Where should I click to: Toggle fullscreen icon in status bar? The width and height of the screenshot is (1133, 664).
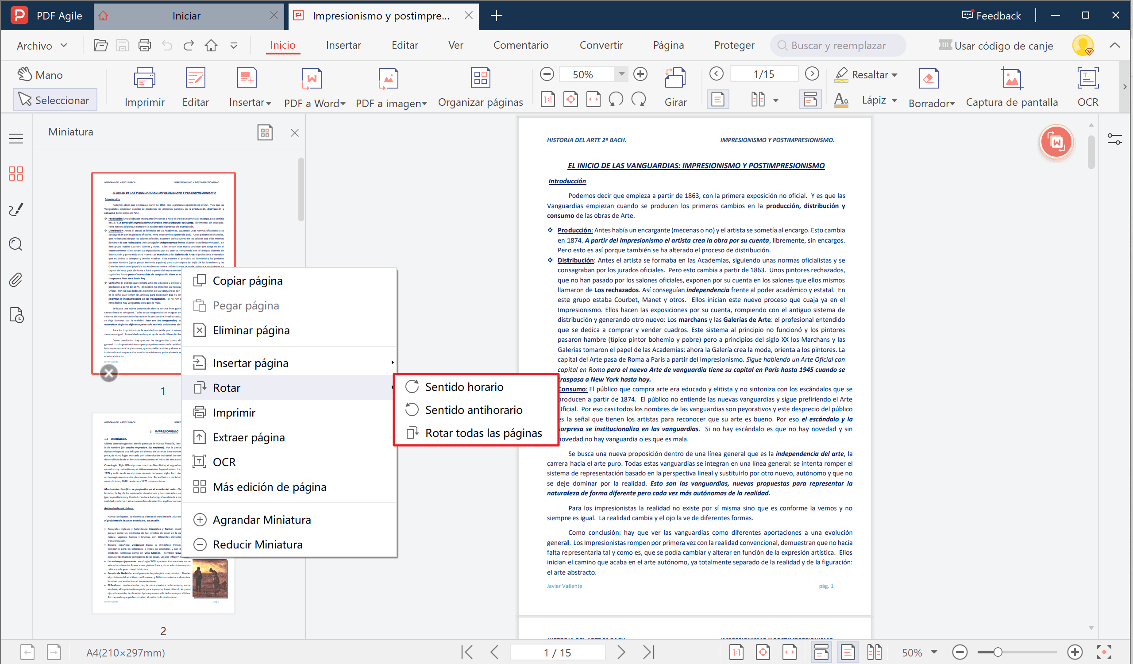click(1104, 652)
